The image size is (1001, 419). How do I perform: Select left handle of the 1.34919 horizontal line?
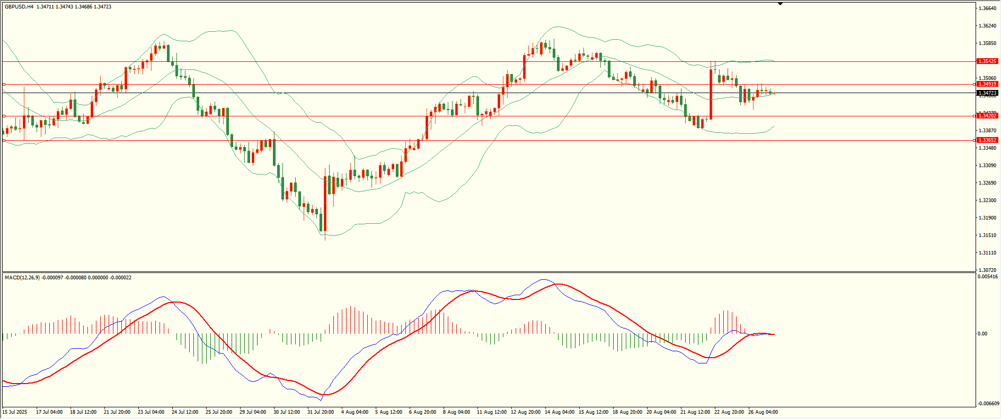4,84
